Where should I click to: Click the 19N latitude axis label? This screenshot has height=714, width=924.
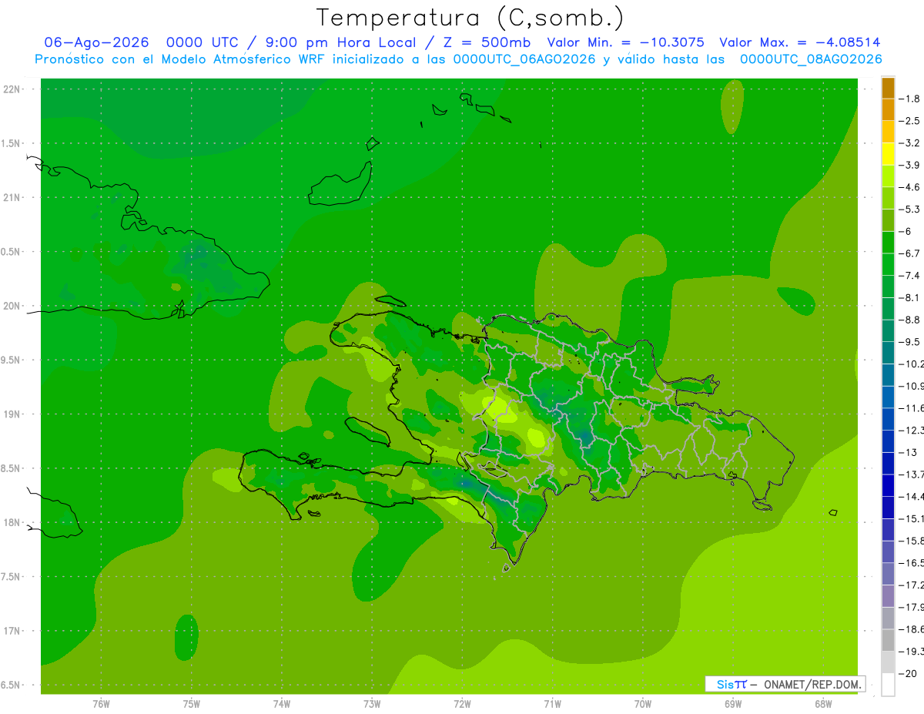click(12, 414)
